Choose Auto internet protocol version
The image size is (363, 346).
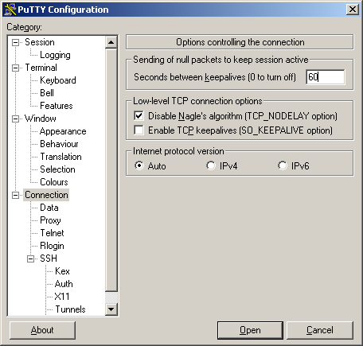(x=139, y=165)
